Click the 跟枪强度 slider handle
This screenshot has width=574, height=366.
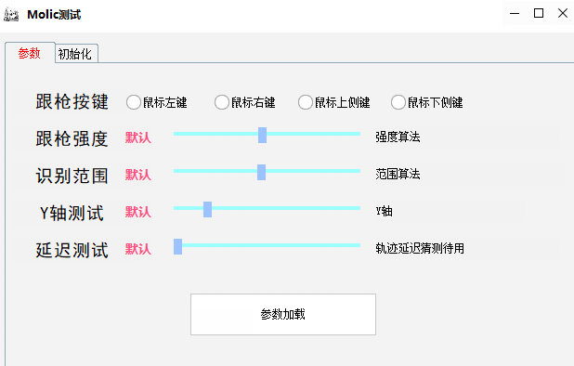click(x=262, y=135)
